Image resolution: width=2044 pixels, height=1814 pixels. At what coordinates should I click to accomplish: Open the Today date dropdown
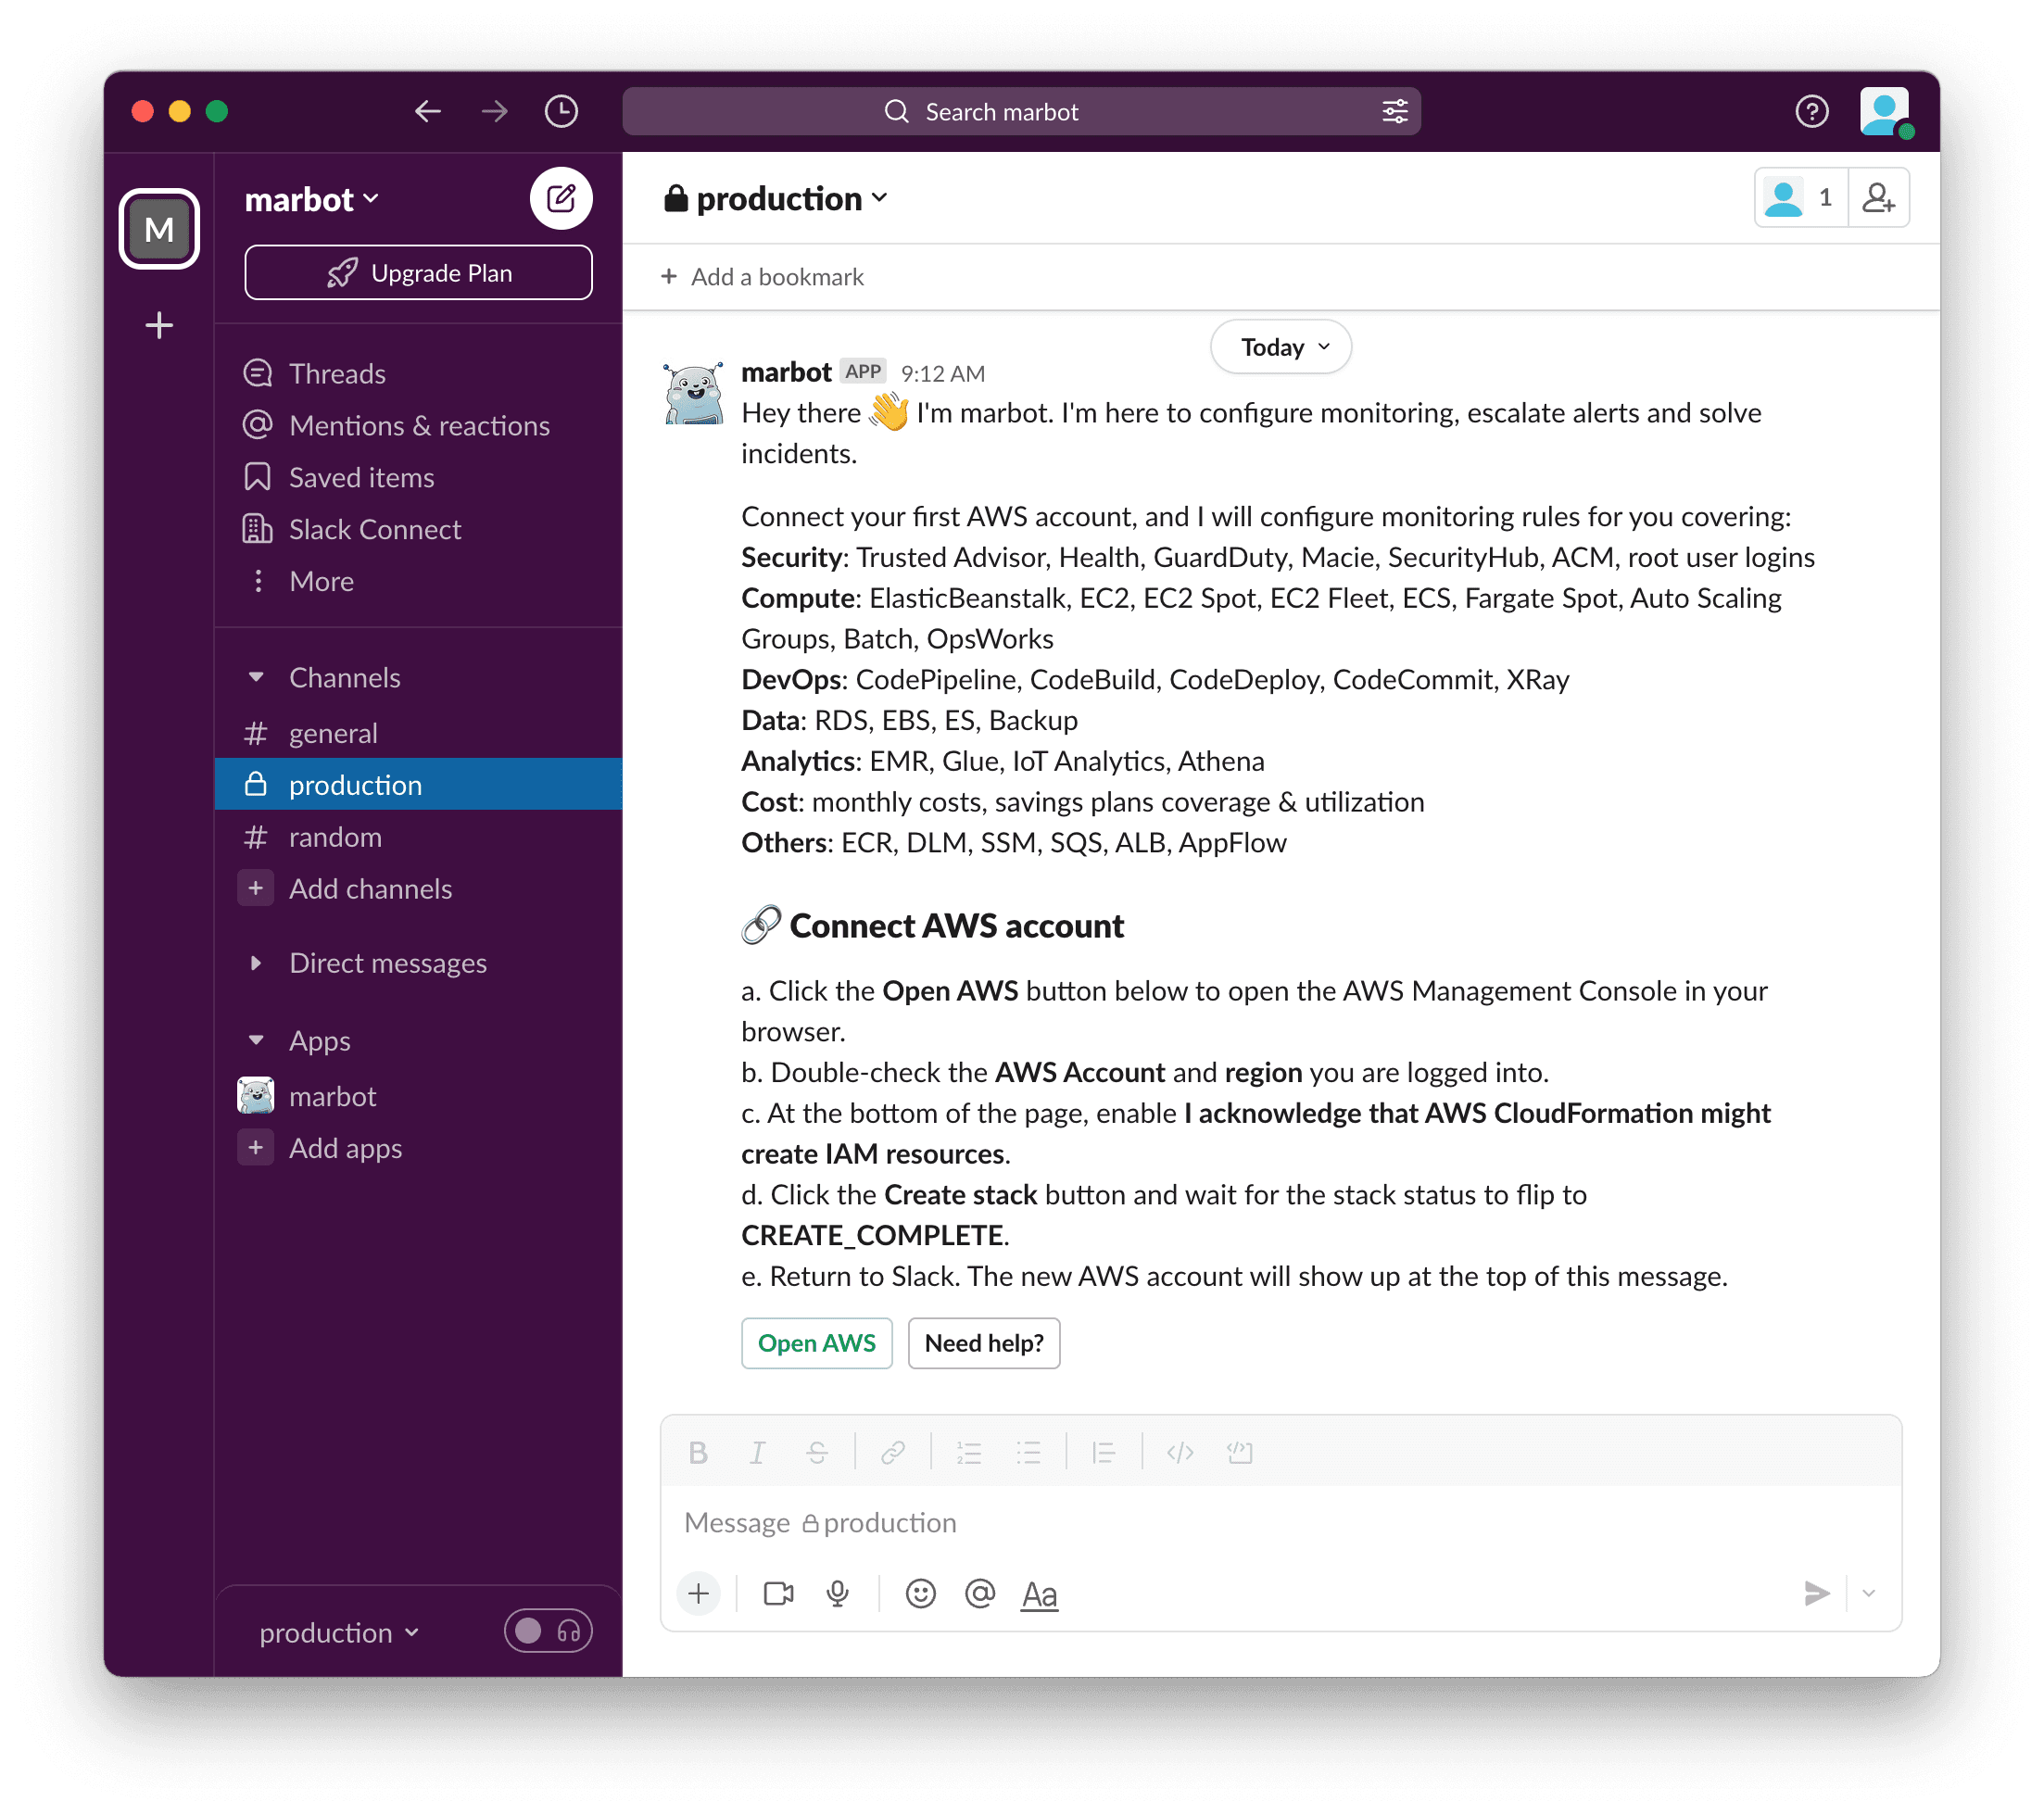(x=1281, y=347)
